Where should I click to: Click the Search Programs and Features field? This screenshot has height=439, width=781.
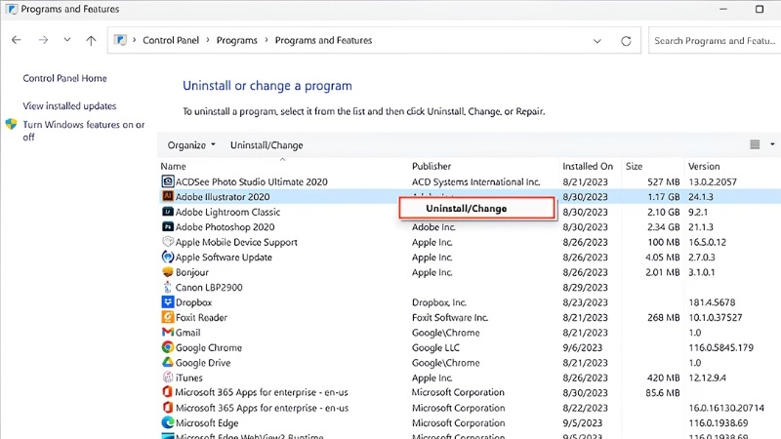(x=715, y=40)
